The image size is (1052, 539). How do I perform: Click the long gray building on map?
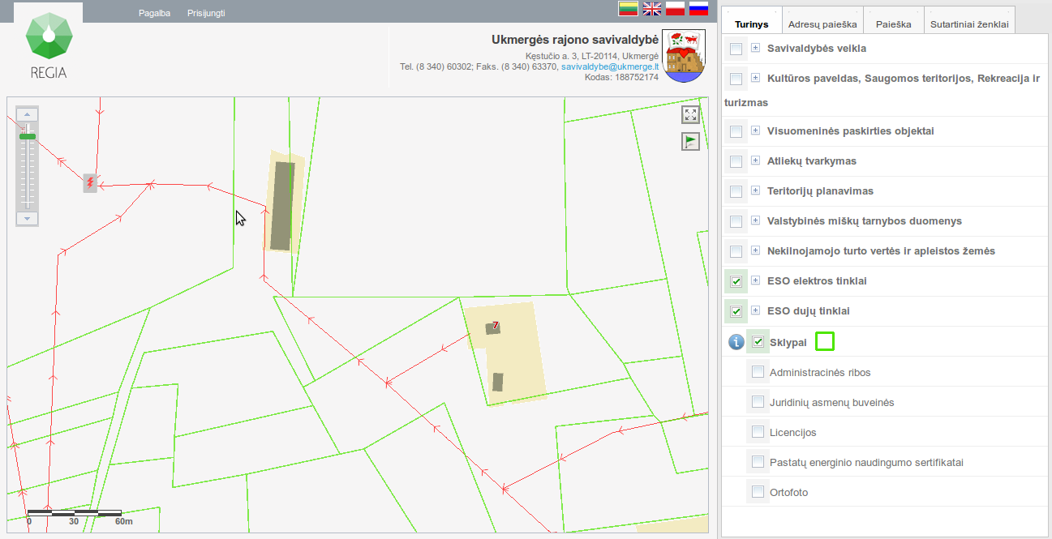click(x=281, y=205)
